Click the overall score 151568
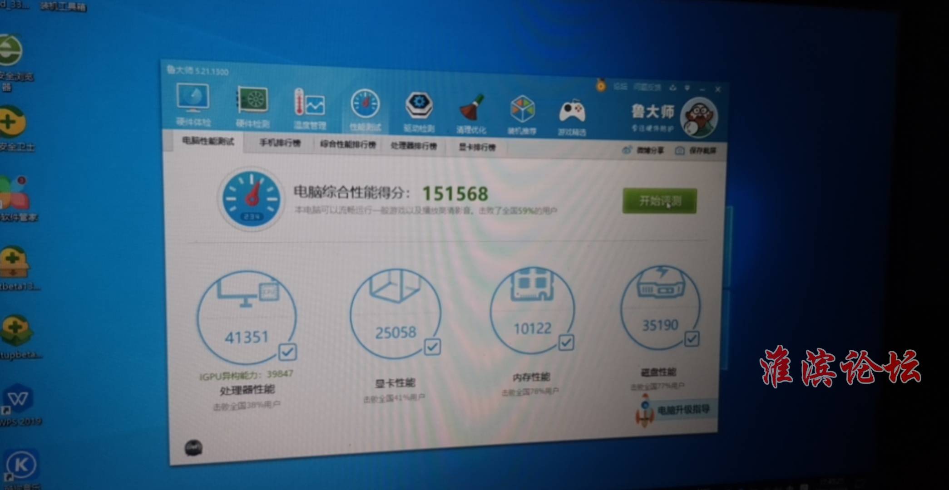949x490 pixels. tap(455, 194)
